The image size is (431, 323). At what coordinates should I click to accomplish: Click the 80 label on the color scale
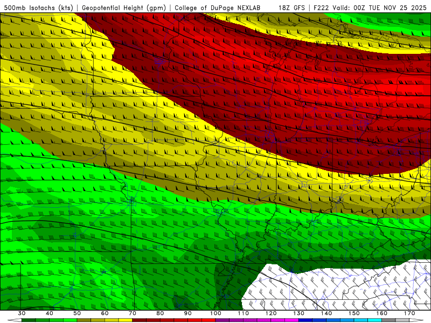click(x=160, y=313)
